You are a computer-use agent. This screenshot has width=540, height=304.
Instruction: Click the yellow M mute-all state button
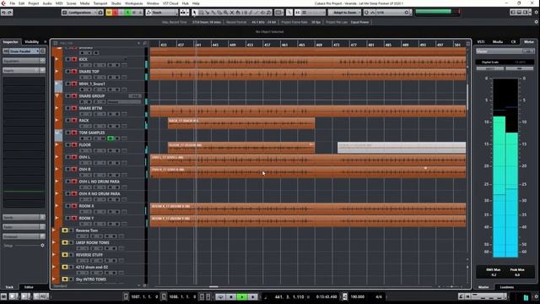(109, 13)
